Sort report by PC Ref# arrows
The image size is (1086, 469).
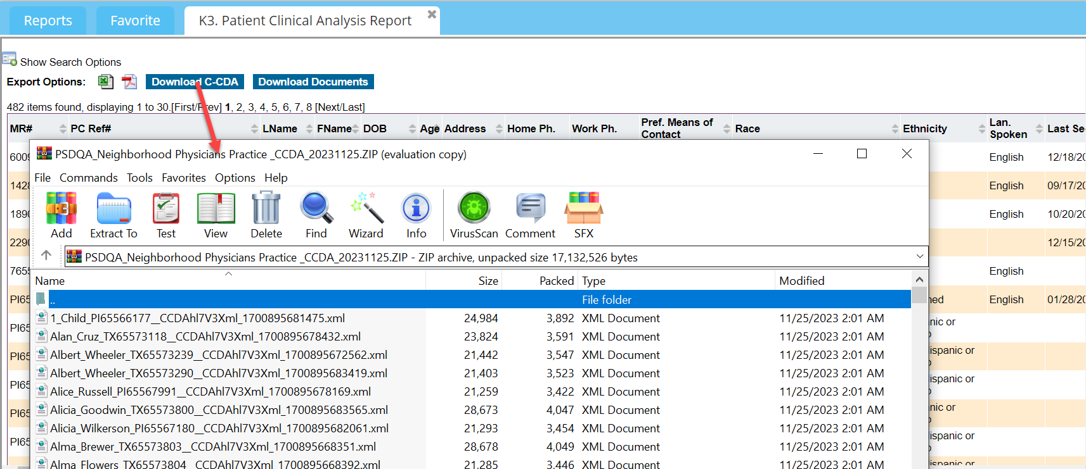(254, 129)
